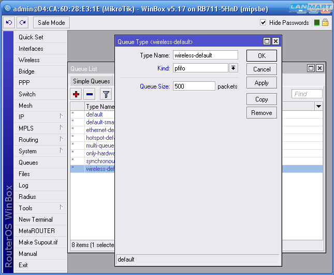
Task: Select the default queue type row
Action: click(93, 114)
